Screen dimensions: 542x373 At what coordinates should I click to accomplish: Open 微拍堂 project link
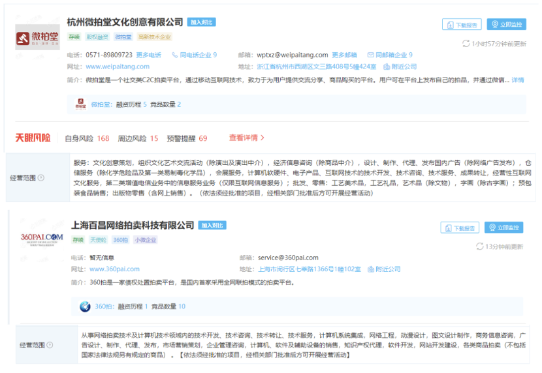point(101,104)
